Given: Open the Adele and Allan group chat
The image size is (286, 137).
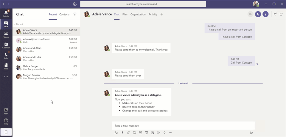Looking at the screenshot, I should coord(46,50).
